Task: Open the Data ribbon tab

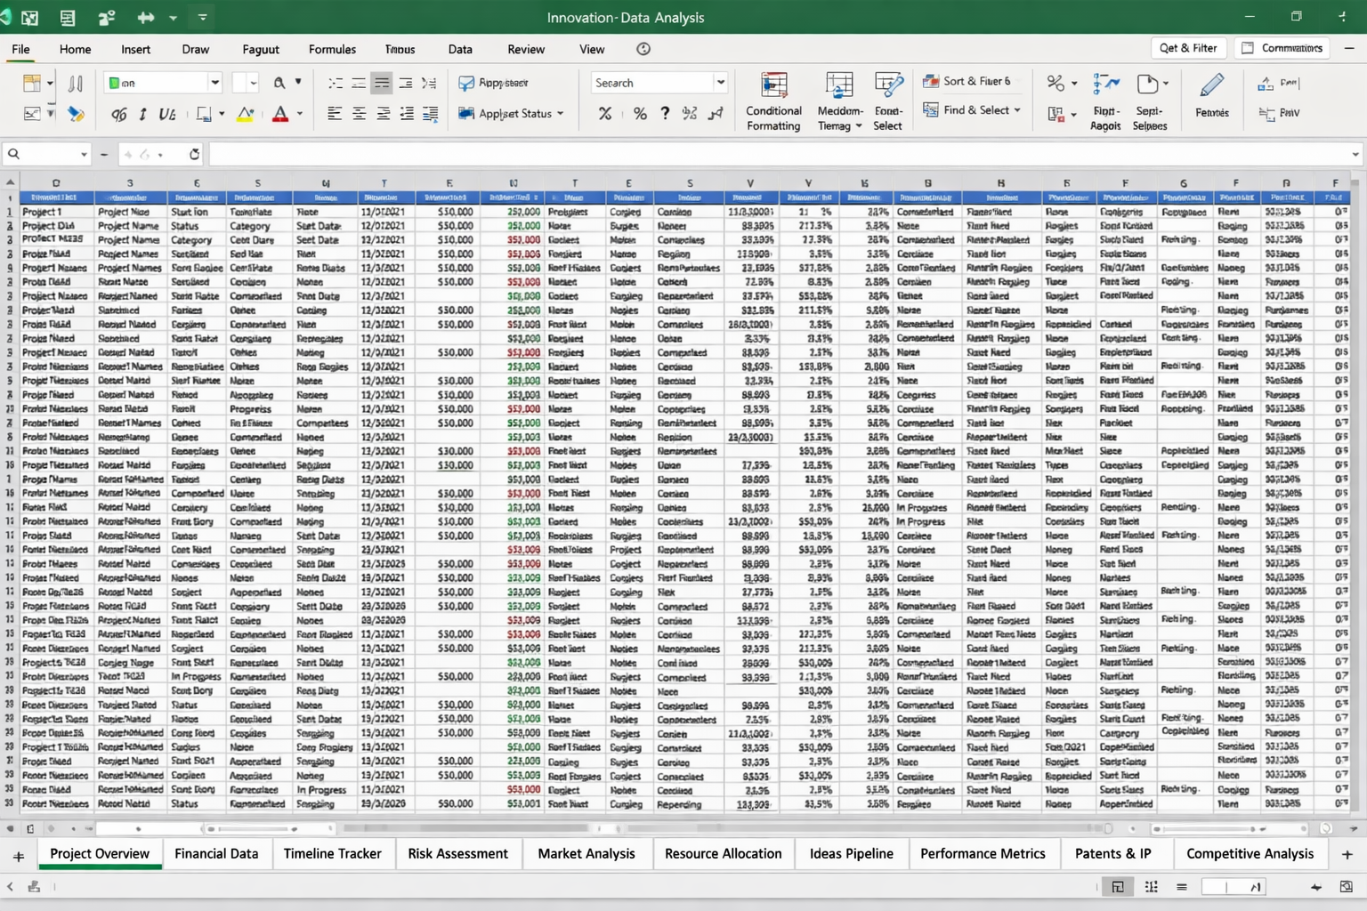Action: (x=460, y=50)
